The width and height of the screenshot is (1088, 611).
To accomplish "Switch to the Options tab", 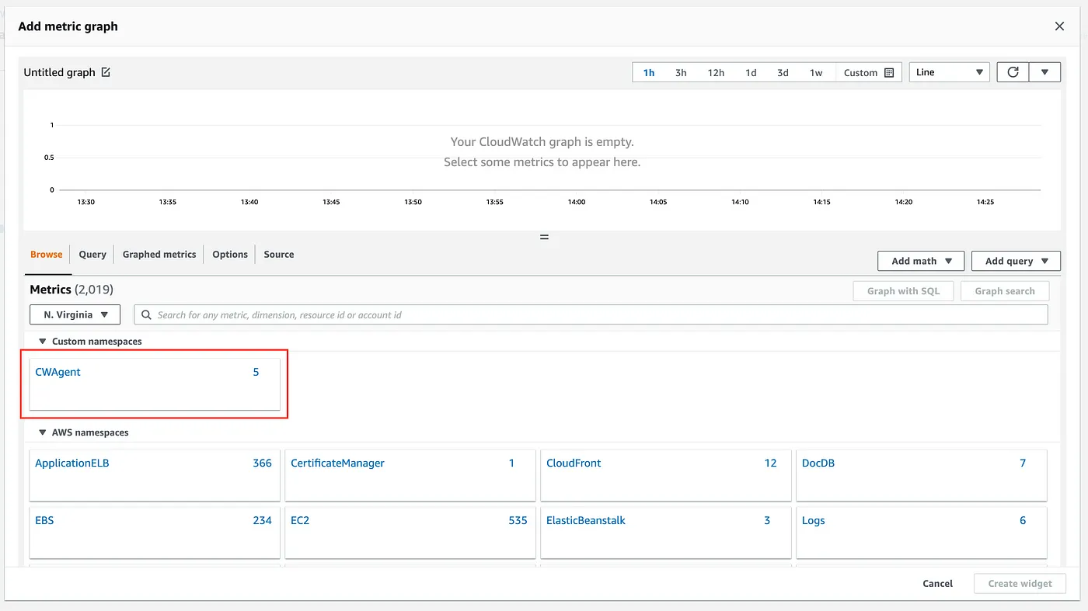I will tap(230, 255).
